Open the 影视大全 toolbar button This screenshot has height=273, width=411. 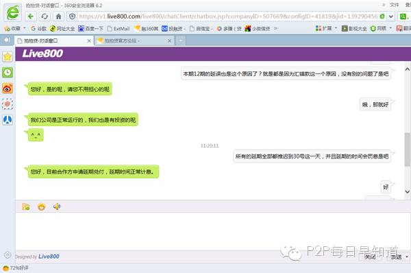pyautogui.click(x=354, y=28)
